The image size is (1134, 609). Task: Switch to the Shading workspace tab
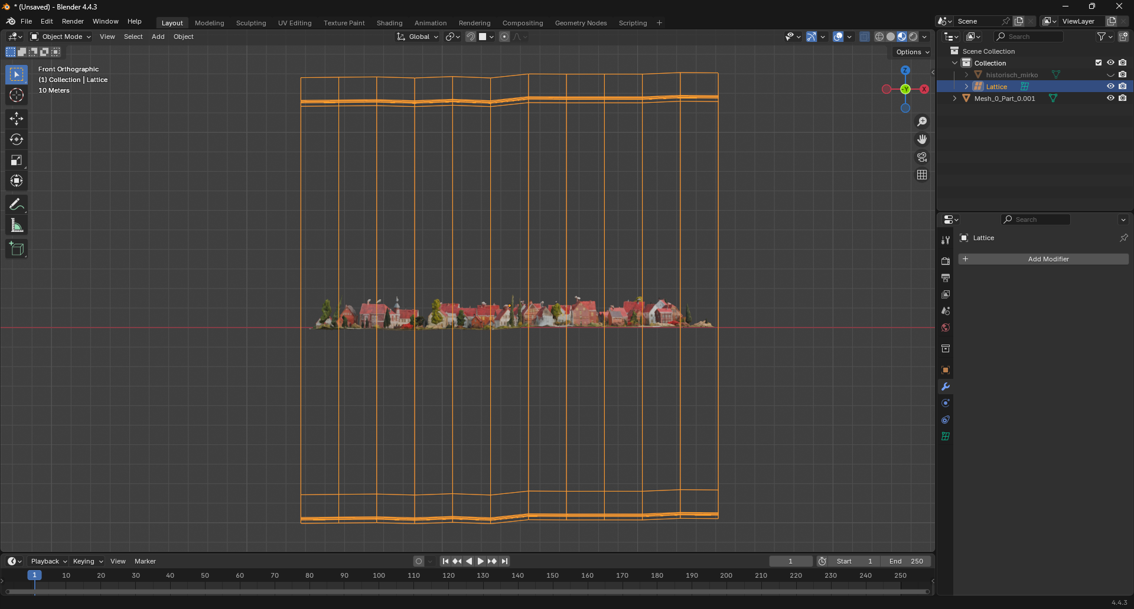tap(389, 23)
